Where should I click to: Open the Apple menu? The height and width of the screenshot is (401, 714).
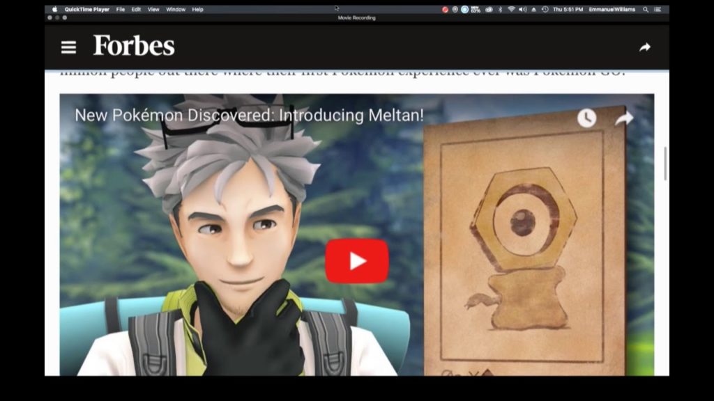click(x=54, y=10)
